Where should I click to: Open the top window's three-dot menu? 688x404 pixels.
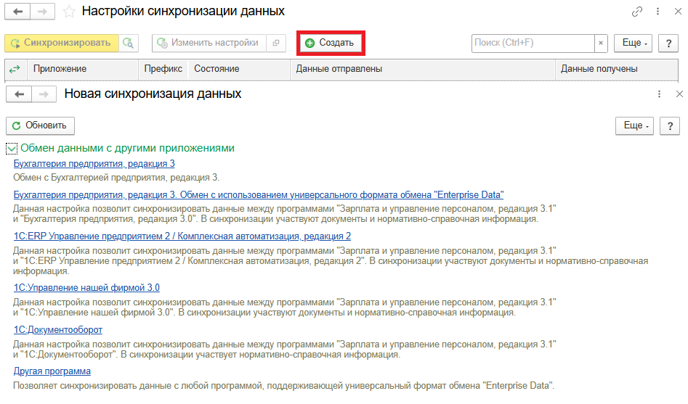tap(659, 12)
